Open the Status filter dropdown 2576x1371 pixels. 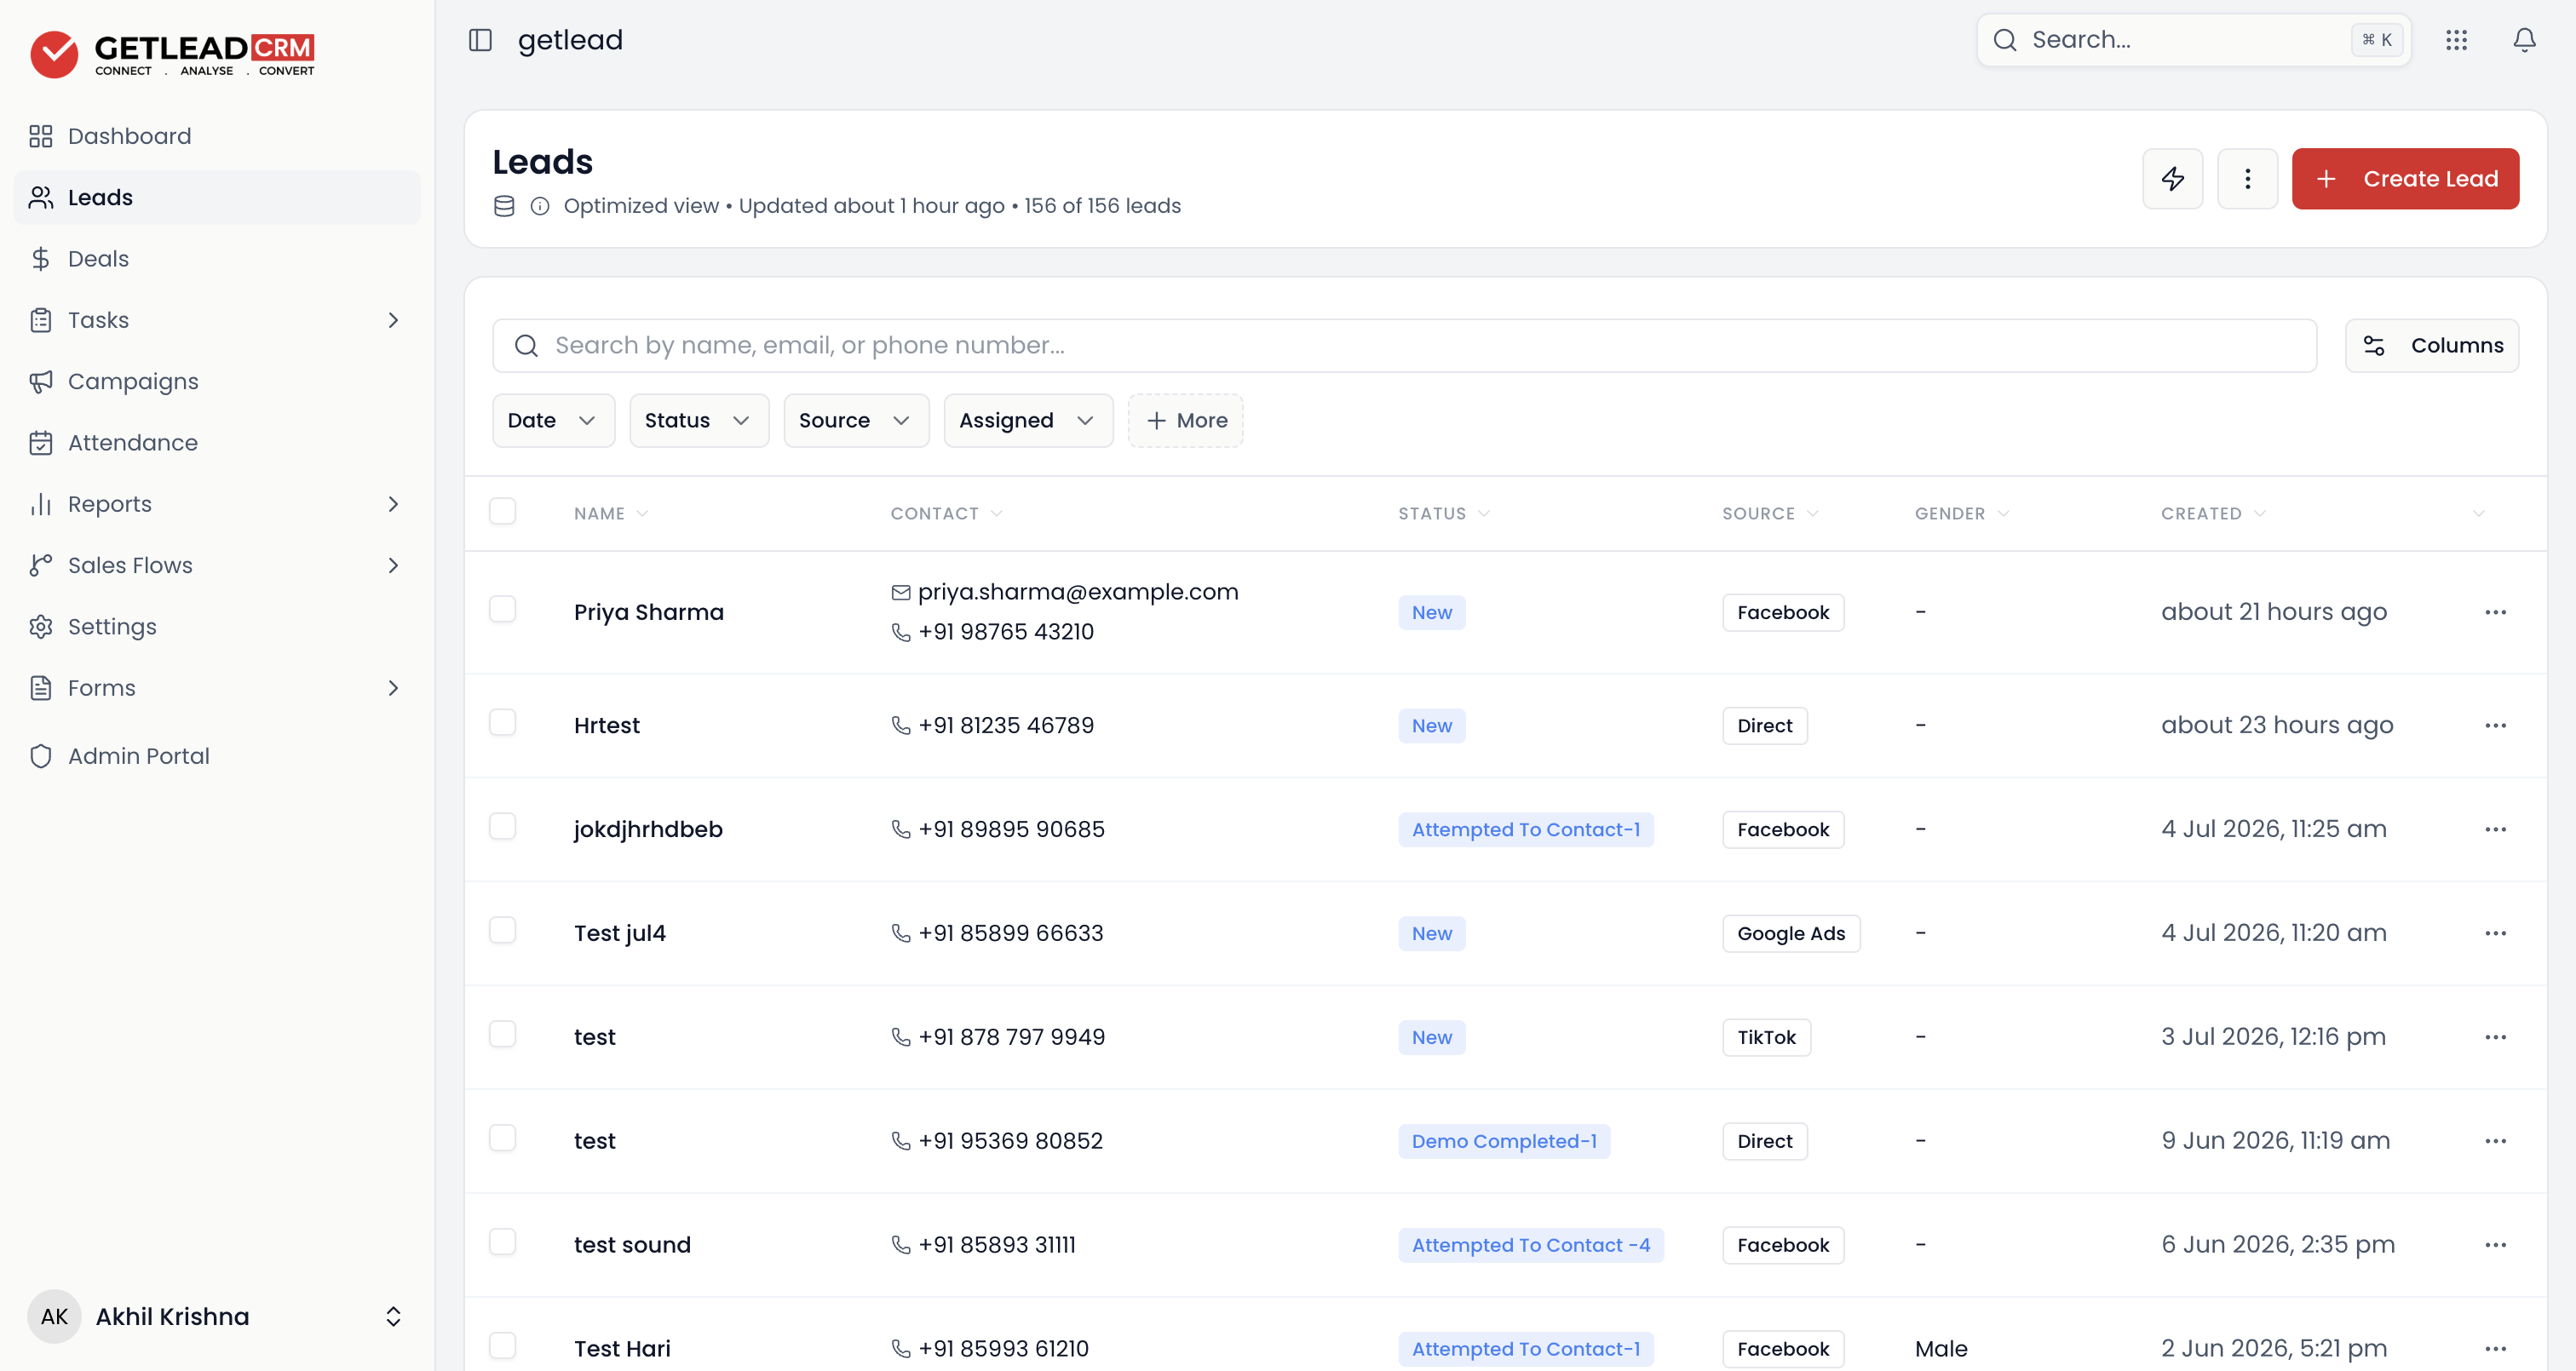point(699,421)
